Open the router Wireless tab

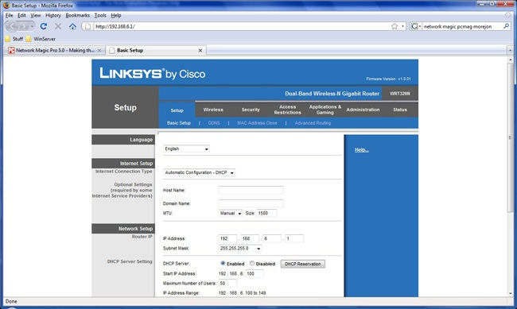click(x=213, y=110)
